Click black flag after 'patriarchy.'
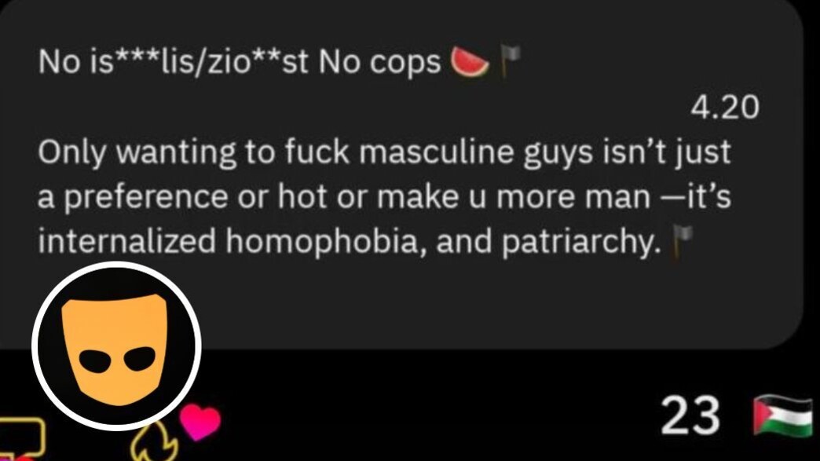The width and height of the screenshot is (820, 461). tap(682, 243)
